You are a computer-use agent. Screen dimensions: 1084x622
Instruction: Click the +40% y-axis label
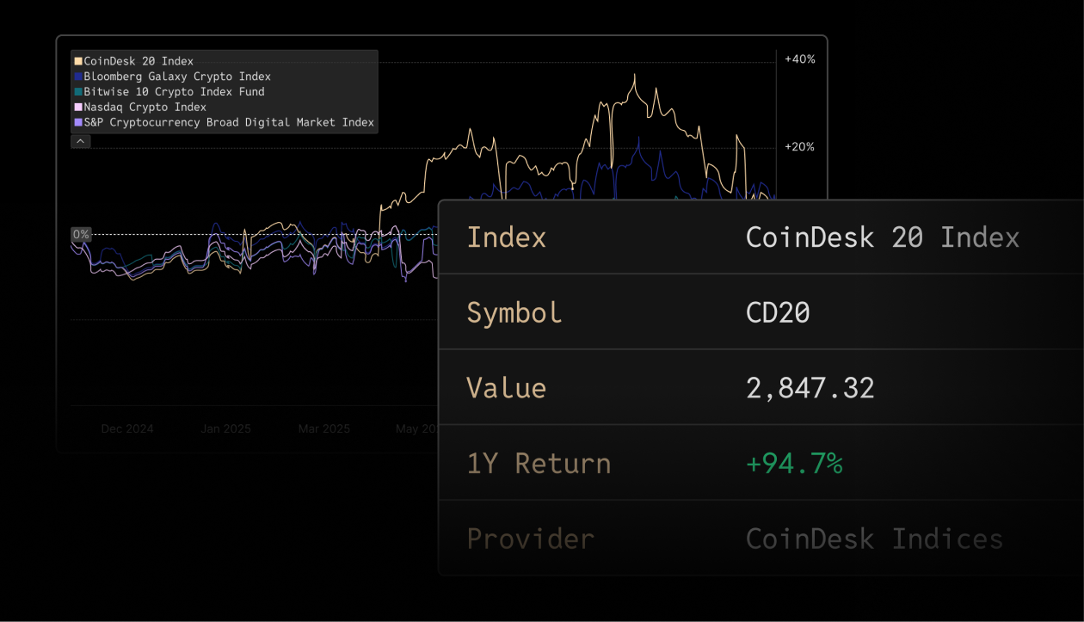(799, 59)
